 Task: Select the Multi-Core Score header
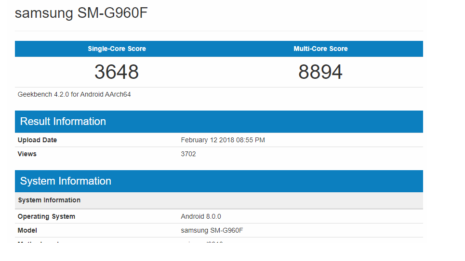tap(320, 49)
